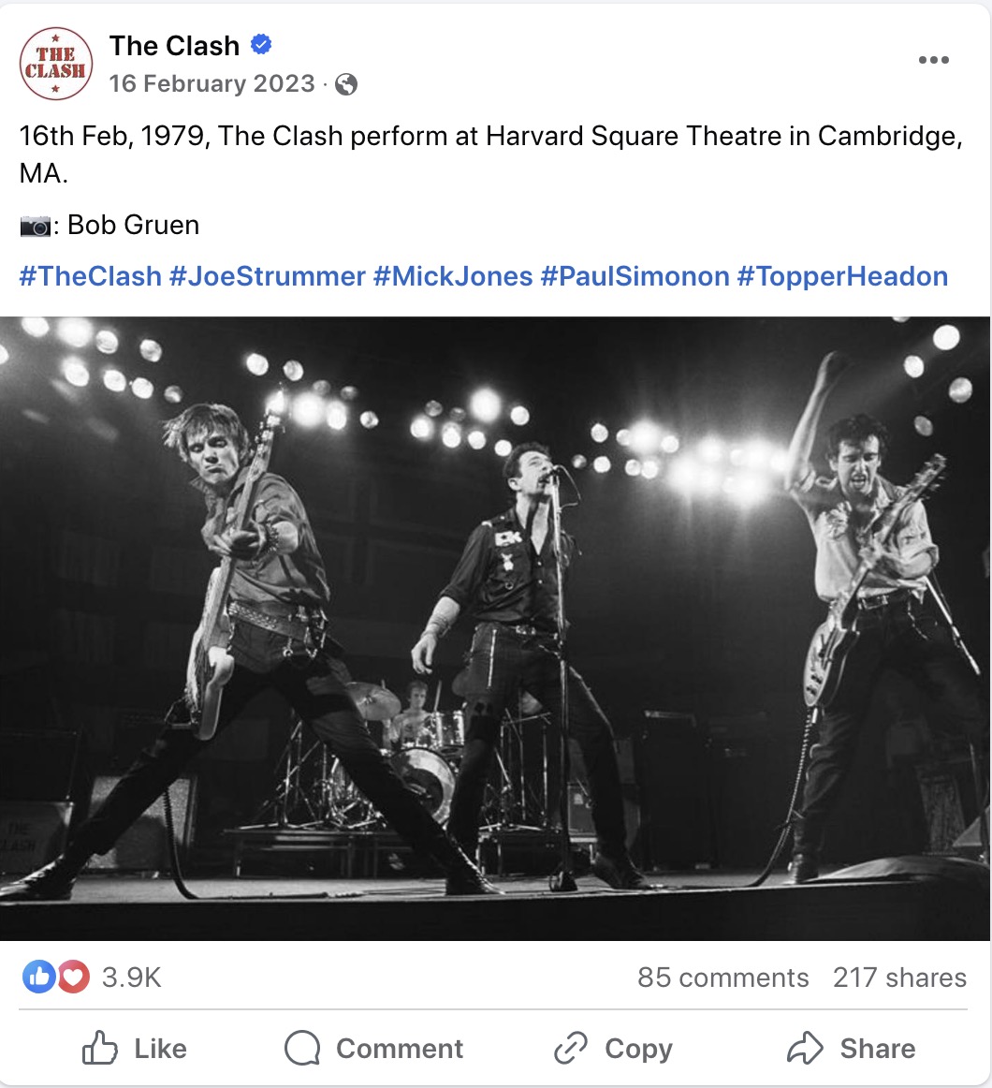Screen dimensions: 992x1088
Task: Open the #JoeStrummer hashtag
Action: tap(267, 276)
